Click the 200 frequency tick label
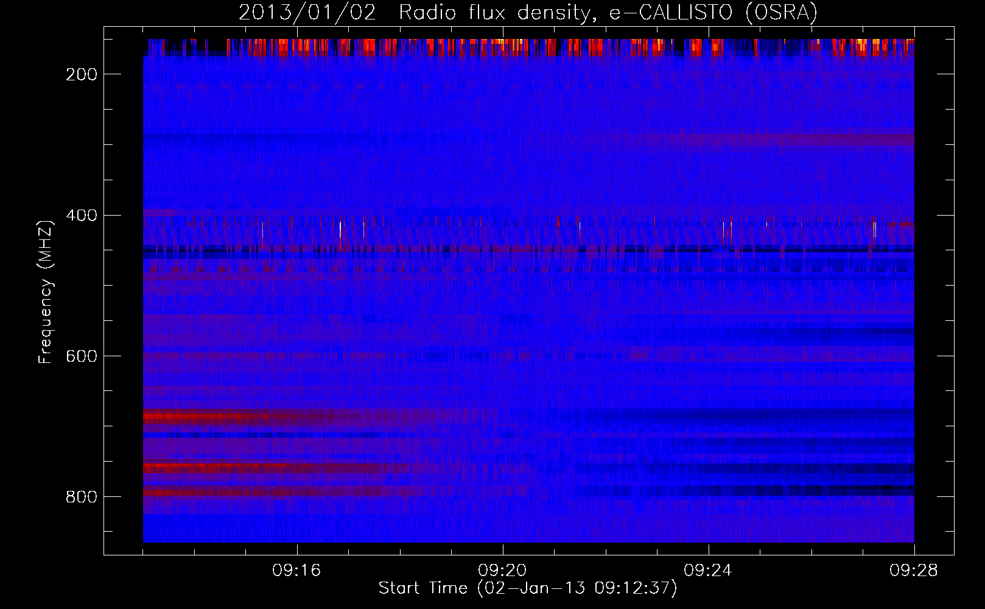This screenshot has width=985, height=609. (82, 74)
